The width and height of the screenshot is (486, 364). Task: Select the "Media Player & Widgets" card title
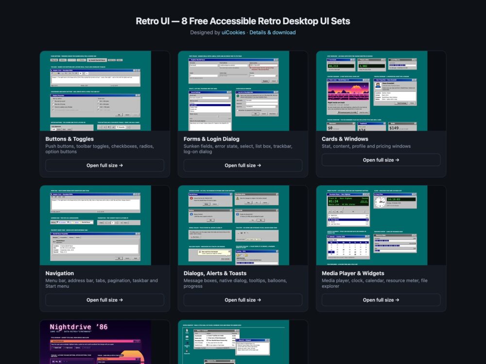[353, 273]
